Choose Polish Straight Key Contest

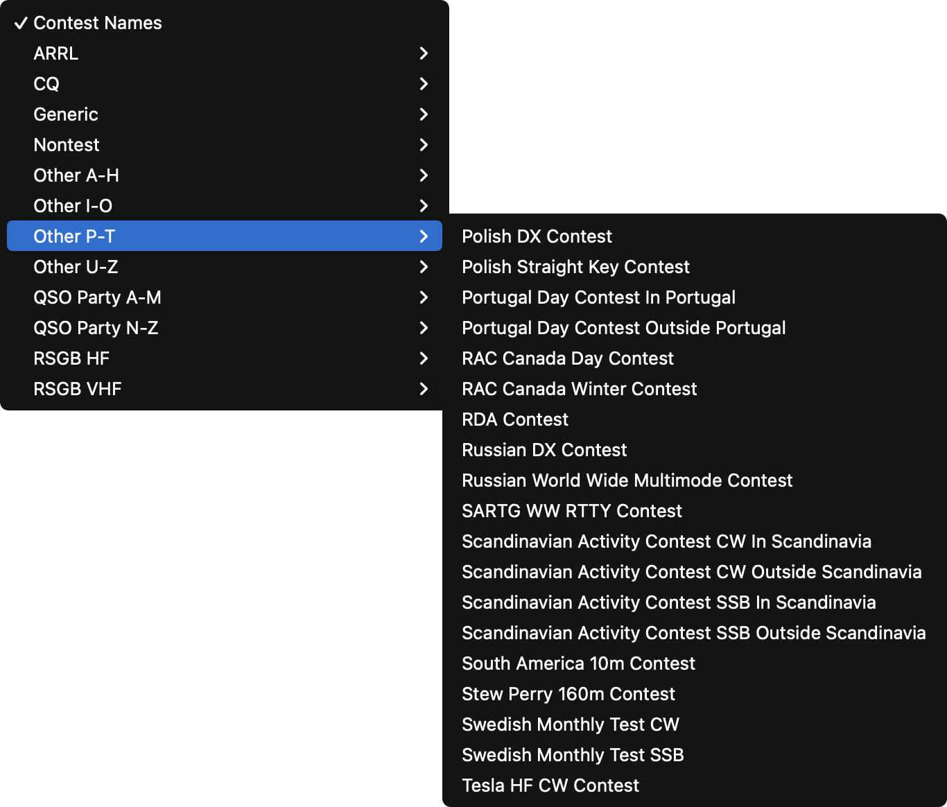pyautogui.click(x=695, y=267)
